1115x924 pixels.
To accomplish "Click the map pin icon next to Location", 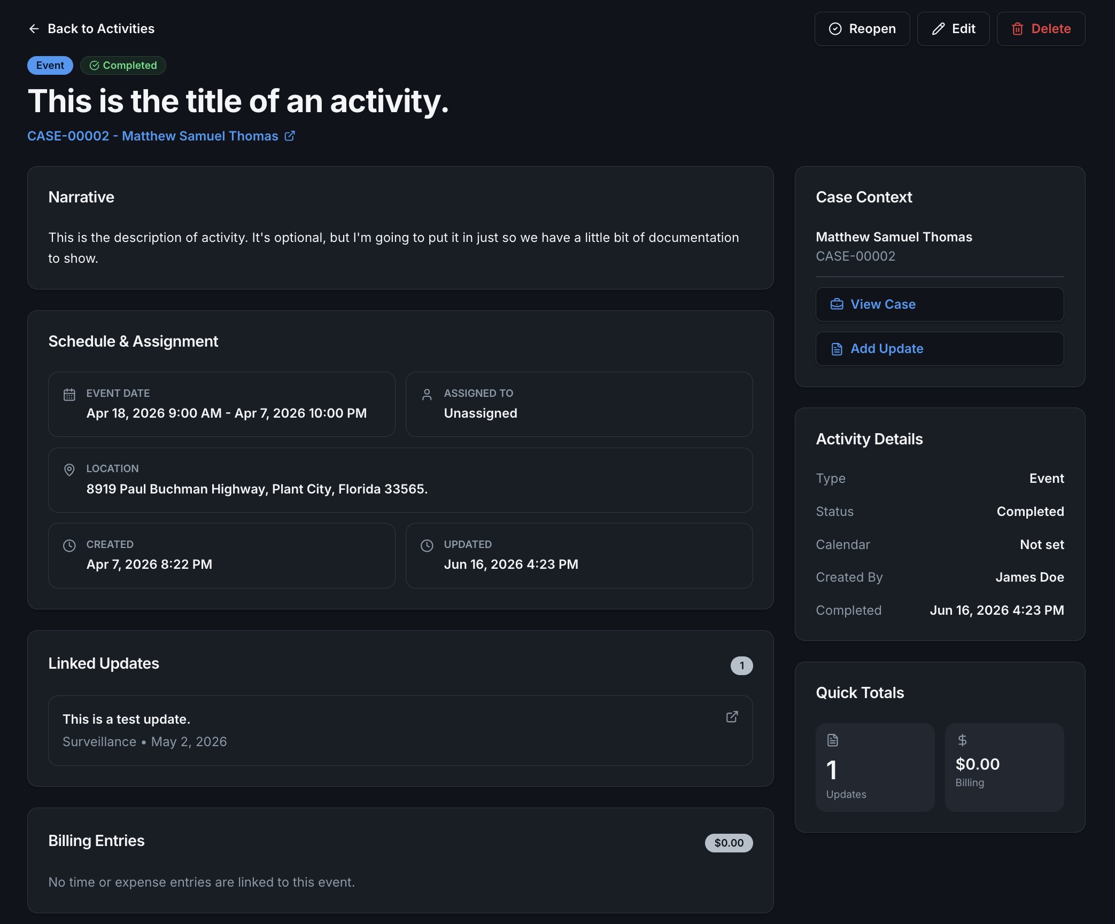I will [69, 470].
